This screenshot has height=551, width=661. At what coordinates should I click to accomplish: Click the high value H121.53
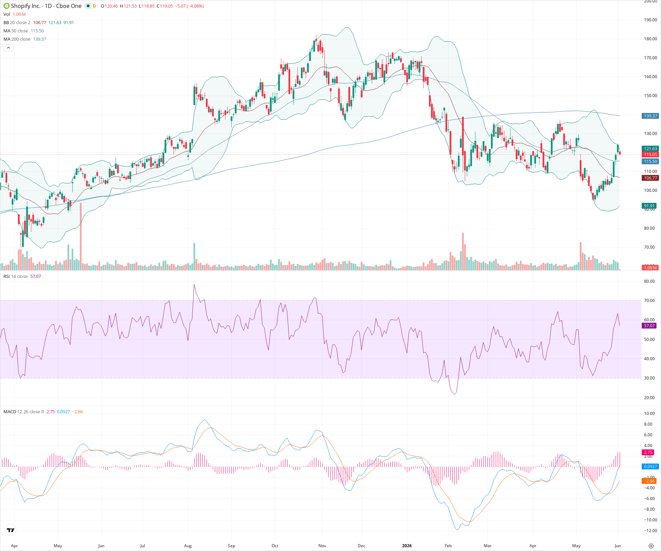pos(128,6)
